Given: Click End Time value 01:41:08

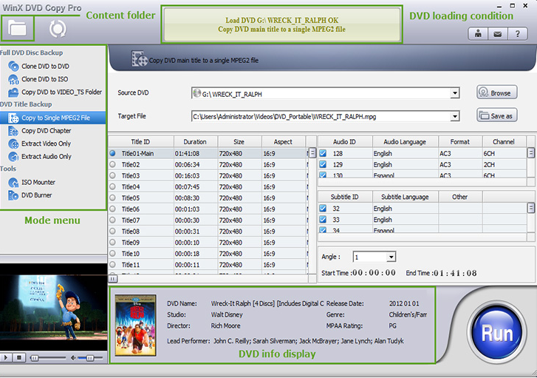Looking at the screenshot, I should (x=455, y=273).
